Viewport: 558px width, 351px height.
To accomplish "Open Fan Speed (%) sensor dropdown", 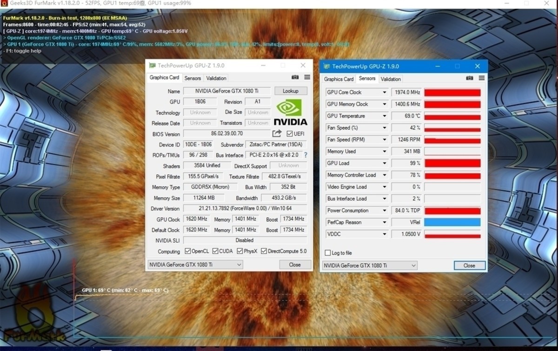I will (384, 128).
